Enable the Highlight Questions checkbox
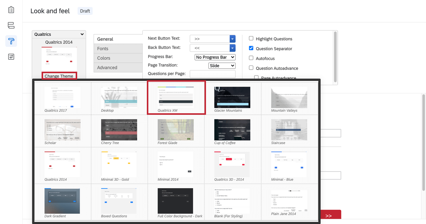This screenshot has height=224, width=426. pos(251,38)
